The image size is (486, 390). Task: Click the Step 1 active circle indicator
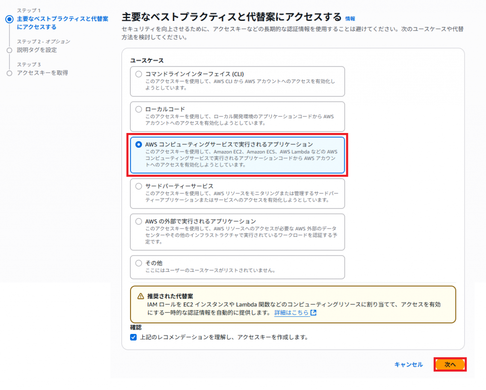9,19
